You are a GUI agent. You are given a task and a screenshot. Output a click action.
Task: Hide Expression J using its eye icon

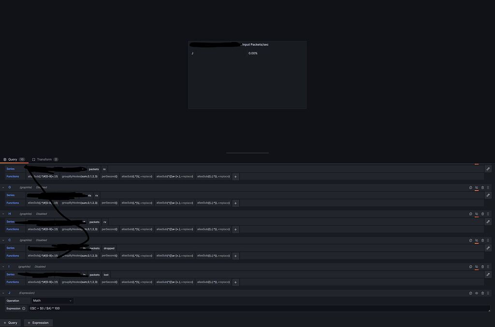(476, 293)
